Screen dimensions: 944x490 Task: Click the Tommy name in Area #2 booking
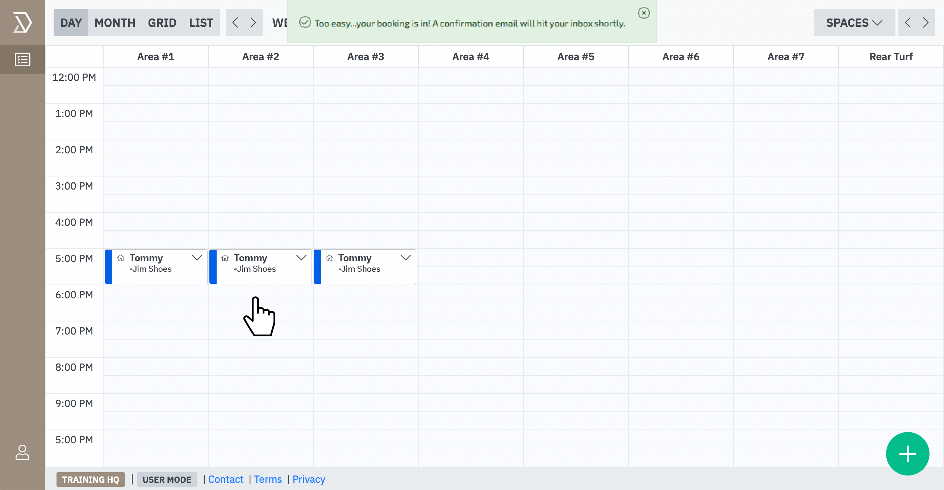click(x=251, y=258)
